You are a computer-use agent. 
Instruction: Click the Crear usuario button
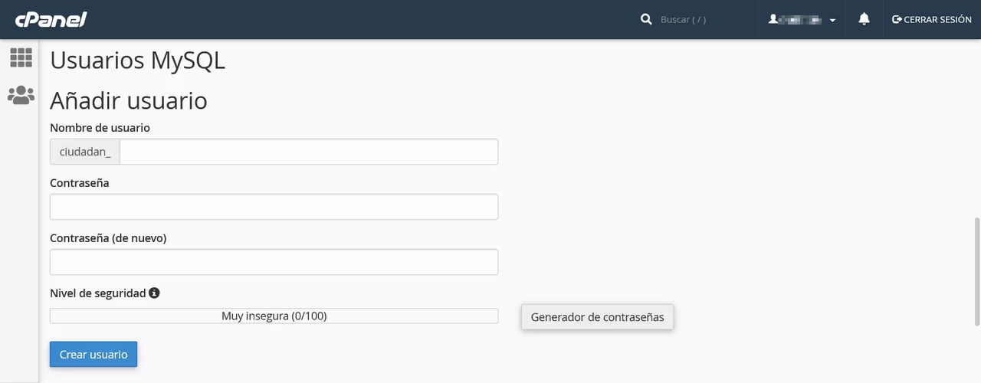tap(94, 355)
